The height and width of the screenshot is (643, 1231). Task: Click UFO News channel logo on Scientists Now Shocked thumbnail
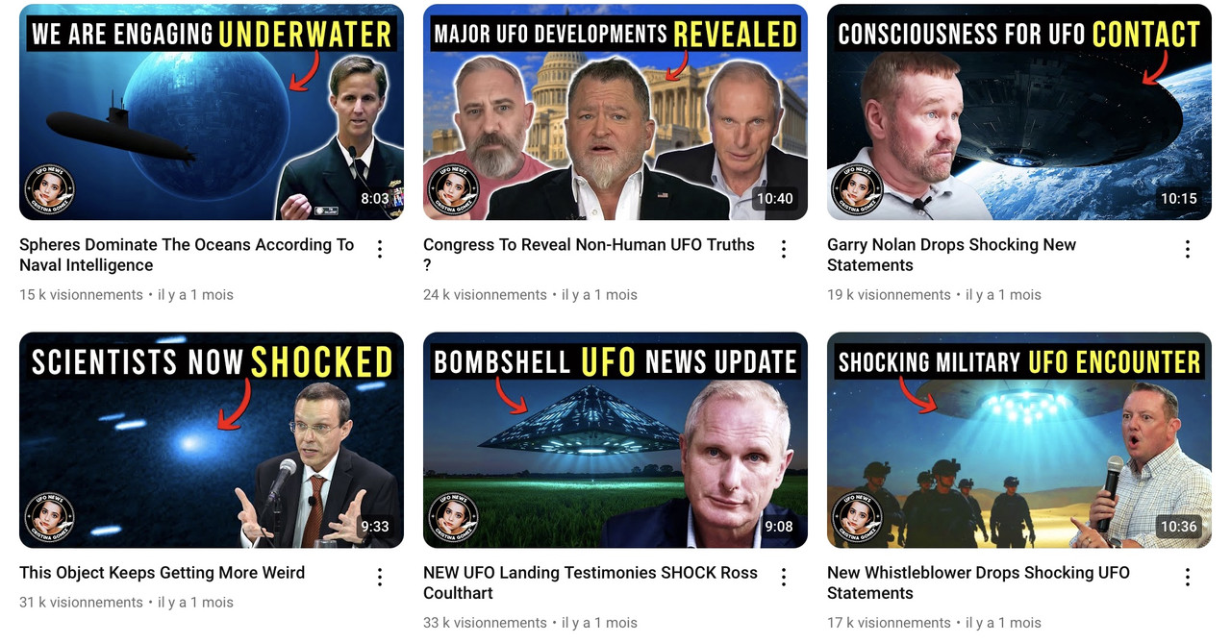(49, 516)
